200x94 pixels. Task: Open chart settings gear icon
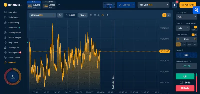point(91,15)
